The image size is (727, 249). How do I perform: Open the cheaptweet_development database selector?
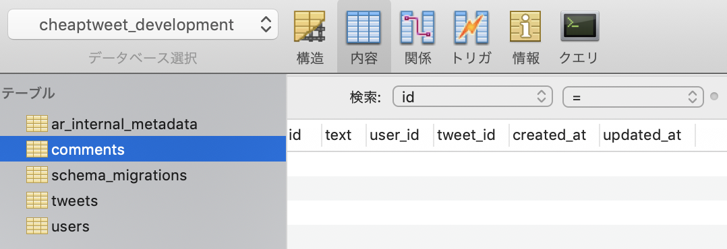pos(143,24)
